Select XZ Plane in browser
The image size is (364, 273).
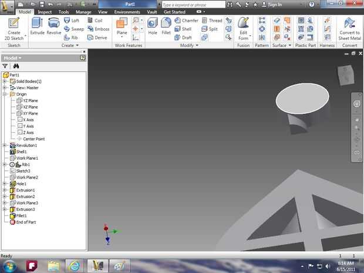coord(27,107)
